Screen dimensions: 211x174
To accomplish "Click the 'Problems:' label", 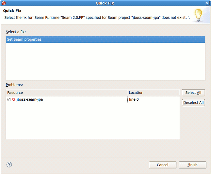I will pyautogui.click(x=14, y=85).
